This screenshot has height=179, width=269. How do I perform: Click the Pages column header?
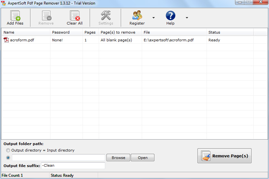(91, 32)
